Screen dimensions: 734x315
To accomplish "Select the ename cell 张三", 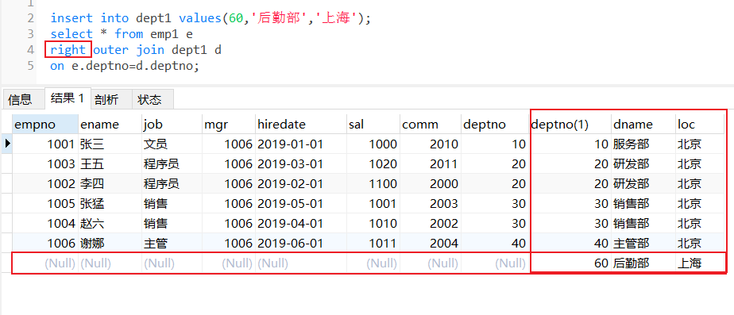I will click(x=110, y=144).
